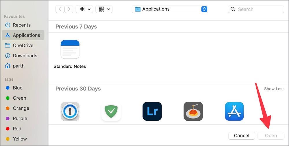The width and height of the screenshot is (289, 146).
Task: Click the home icon beside parth
Action: pyautogui.click(x=8, y=66)
